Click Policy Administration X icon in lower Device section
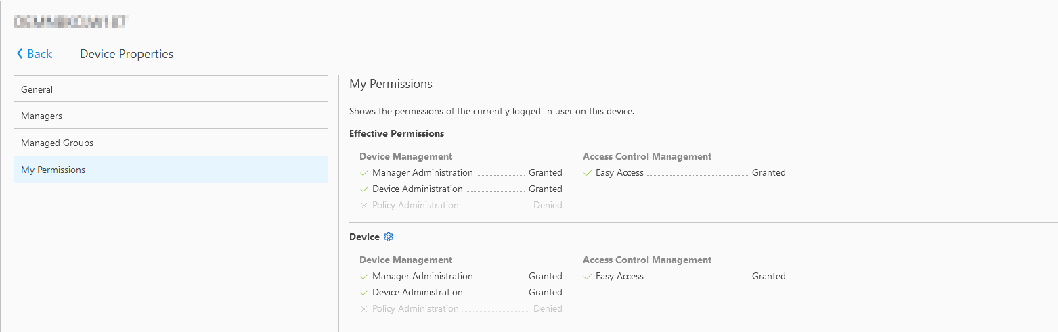 [x=364, y=309]
